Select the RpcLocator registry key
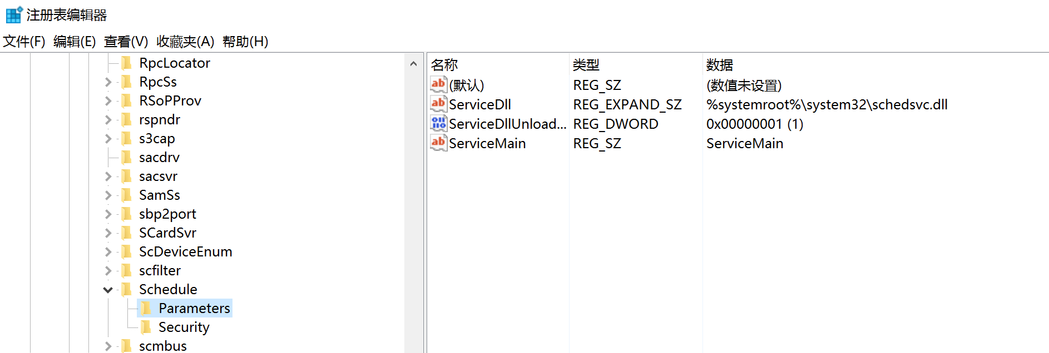 pyautogui.click(x=174, y=63)
